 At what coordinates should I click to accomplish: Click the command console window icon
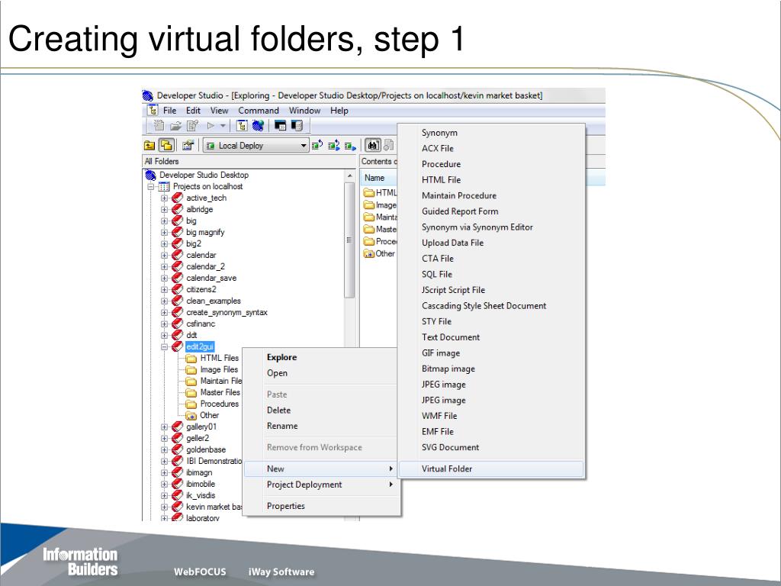281,126
